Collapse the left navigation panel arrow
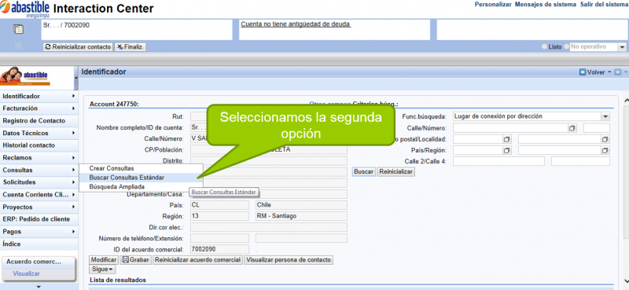The width and height of the screenshot is (629, 290). pos(76,78)
